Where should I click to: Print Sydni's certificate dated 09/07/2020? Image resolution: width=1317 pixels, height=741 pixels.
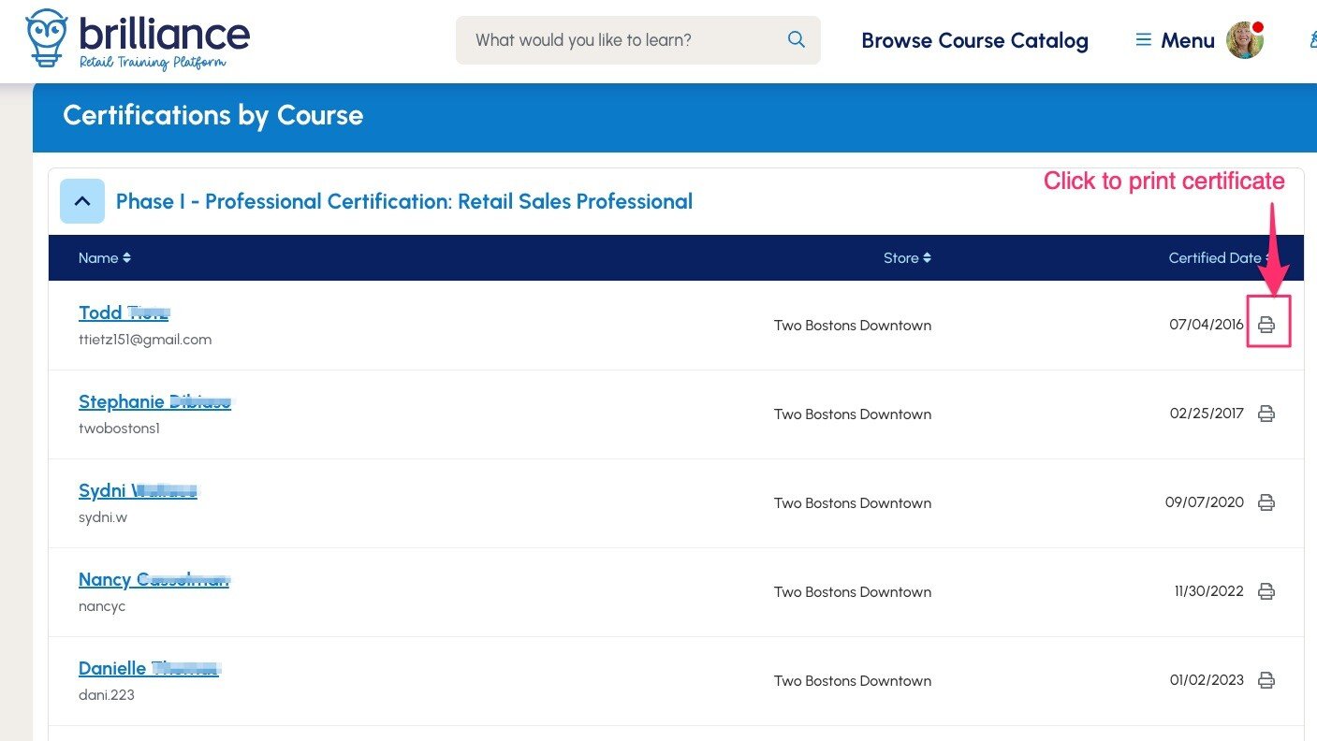point(1266,502)
